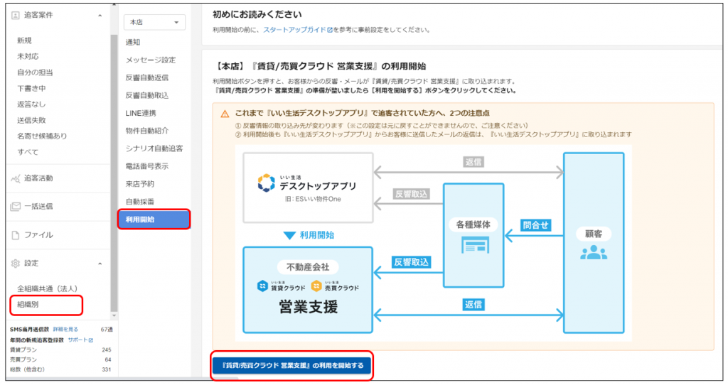Open メッセージ設定
Image resolution: width=728 pixels, height=385 pixels.
pos(151,60)
